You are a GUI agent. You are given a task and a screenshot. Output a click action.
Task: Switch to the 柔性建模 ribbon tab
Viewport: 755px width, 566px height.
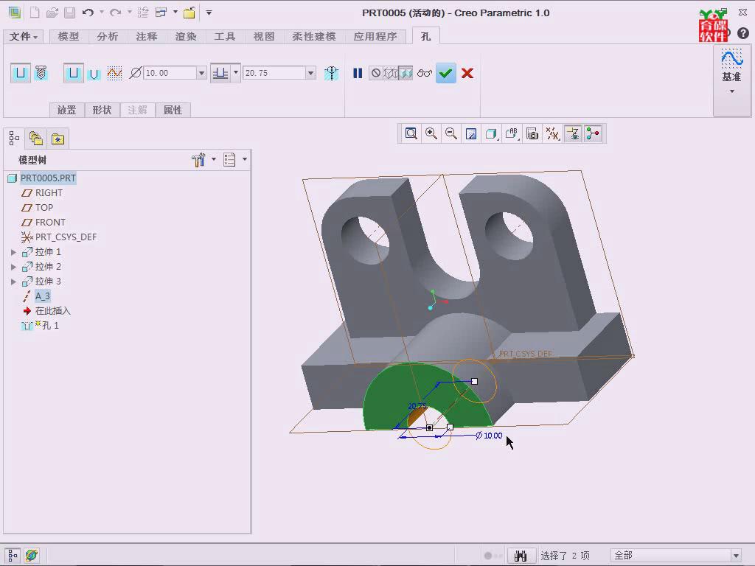[x=313, y=37]
